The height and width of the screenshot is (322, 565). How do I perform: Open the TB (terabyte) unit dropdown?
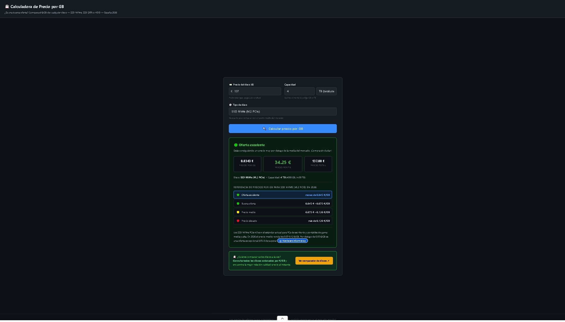(x=326, y=91)
